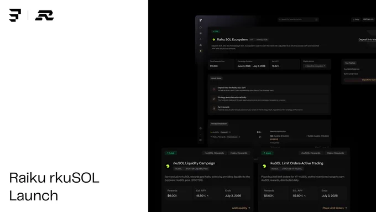Click Raiku Rewards tag on Limit Orders card
376x212 pixels.
coord(336,153)
